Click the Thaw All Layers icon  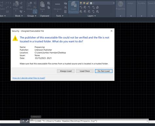(89, 11)
